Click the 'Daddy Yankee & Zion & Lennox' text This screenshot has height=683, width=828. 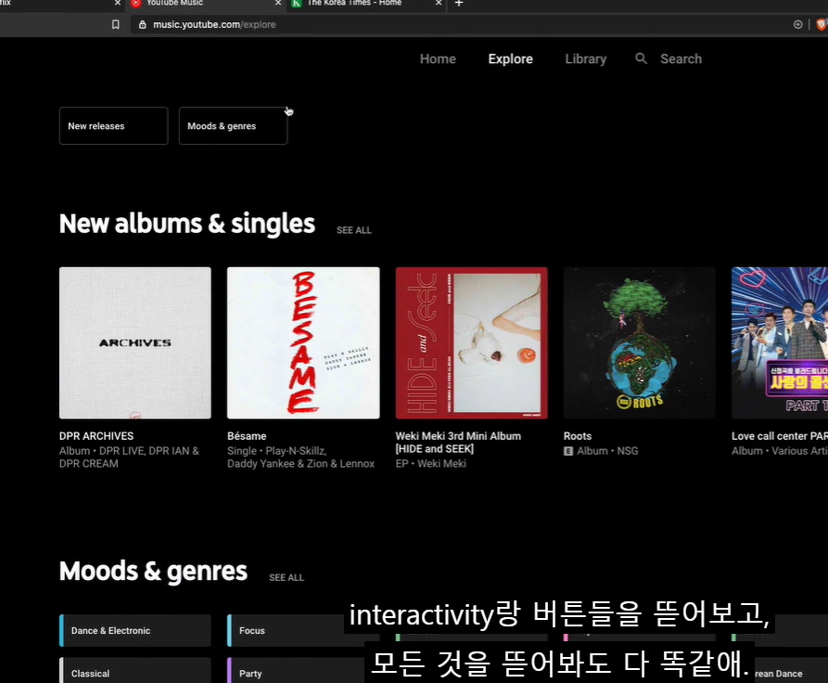pos(300,464)
